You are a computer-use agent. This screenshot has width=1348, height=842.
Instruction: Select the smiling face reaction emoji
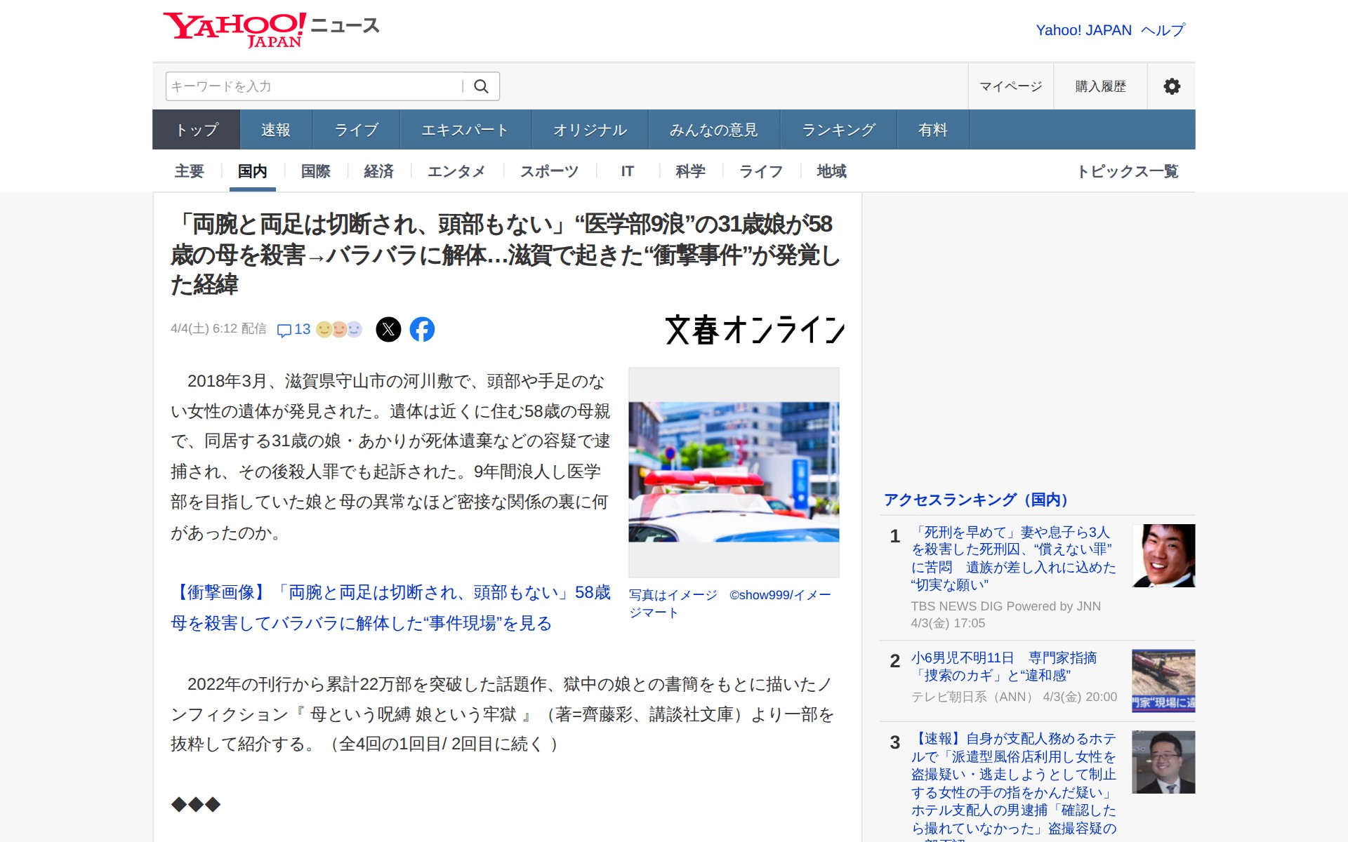(324, 329)
